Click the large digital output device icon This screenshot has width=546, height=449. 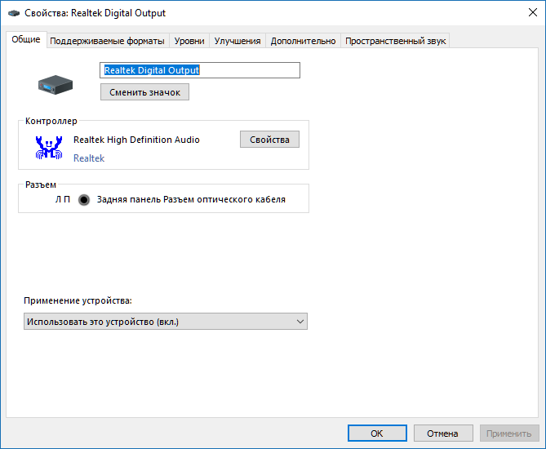tap(55, 85)
